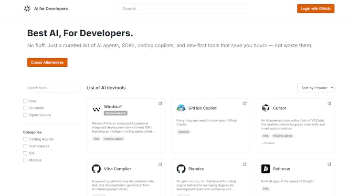358x196 pixels.
Task: Select the Coding Agents category checkbox
Action: (25, 139)
